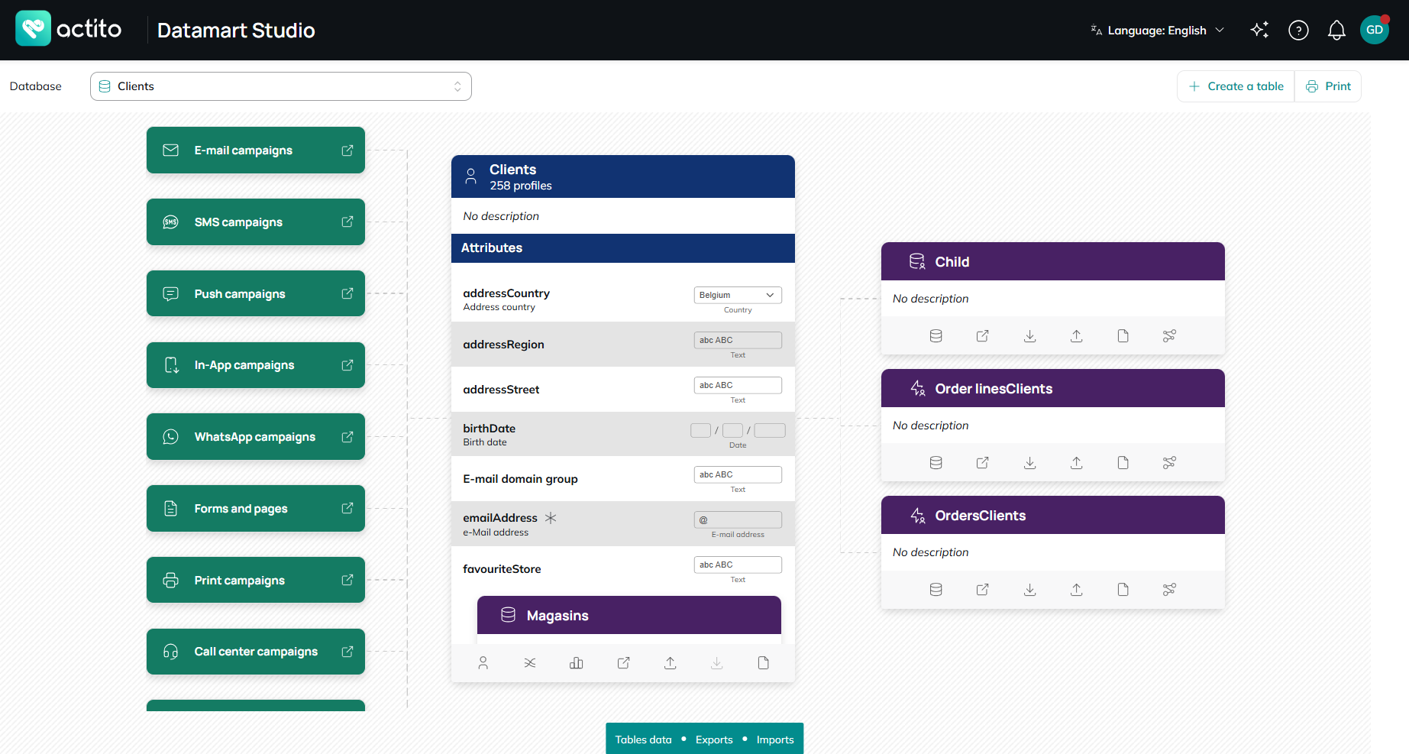Viewport: 1409px width, 754px height.
Task: Click the actito logo
Action: [x=69, y=29]
